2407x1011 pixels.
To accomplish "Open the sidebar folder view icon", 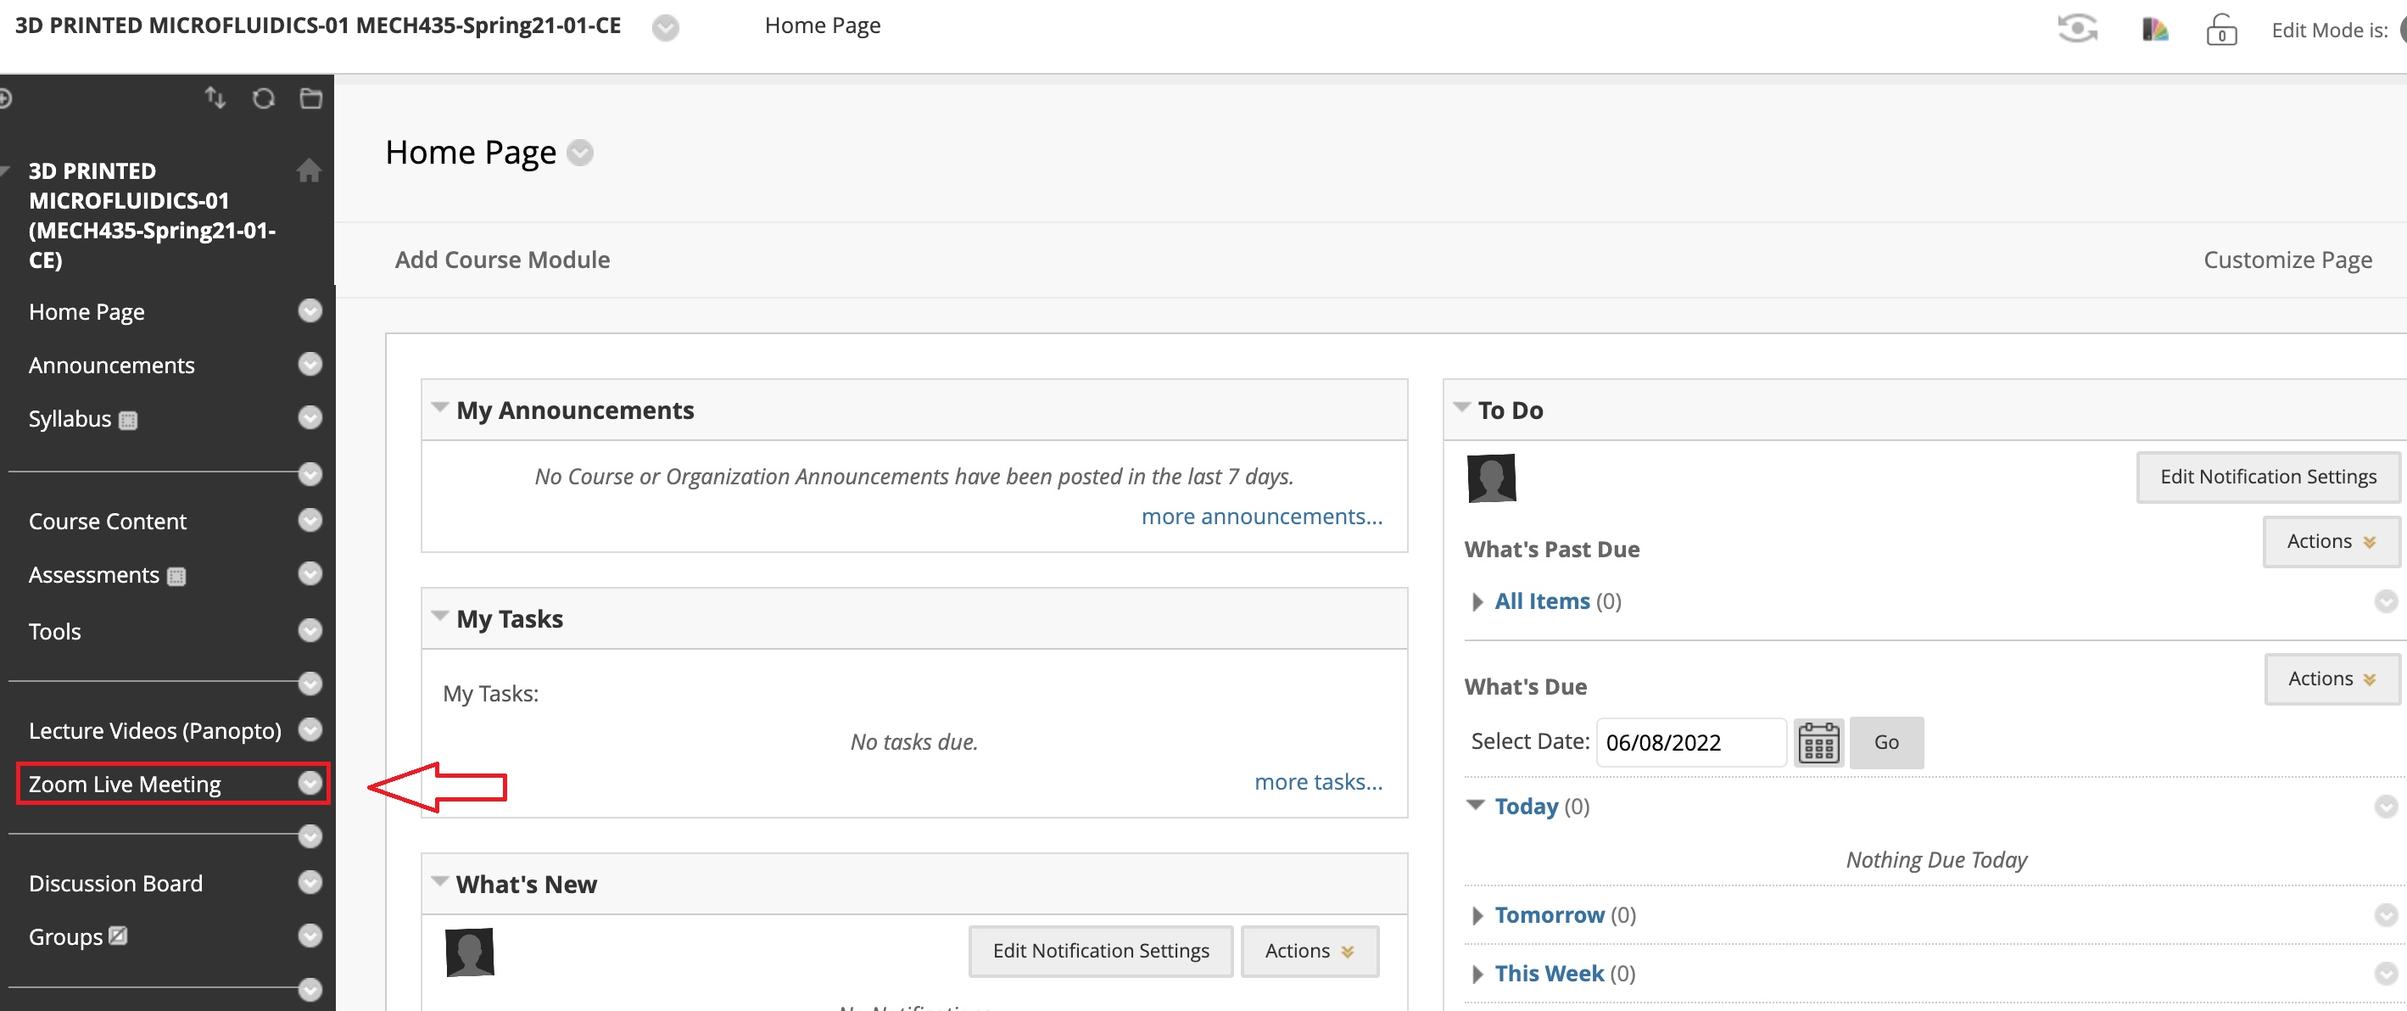I will coord(311,98).
